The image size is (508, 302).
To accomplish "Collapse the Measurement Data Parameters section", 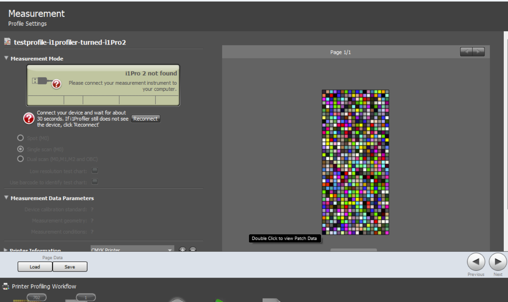I will [x=6, y=198].
